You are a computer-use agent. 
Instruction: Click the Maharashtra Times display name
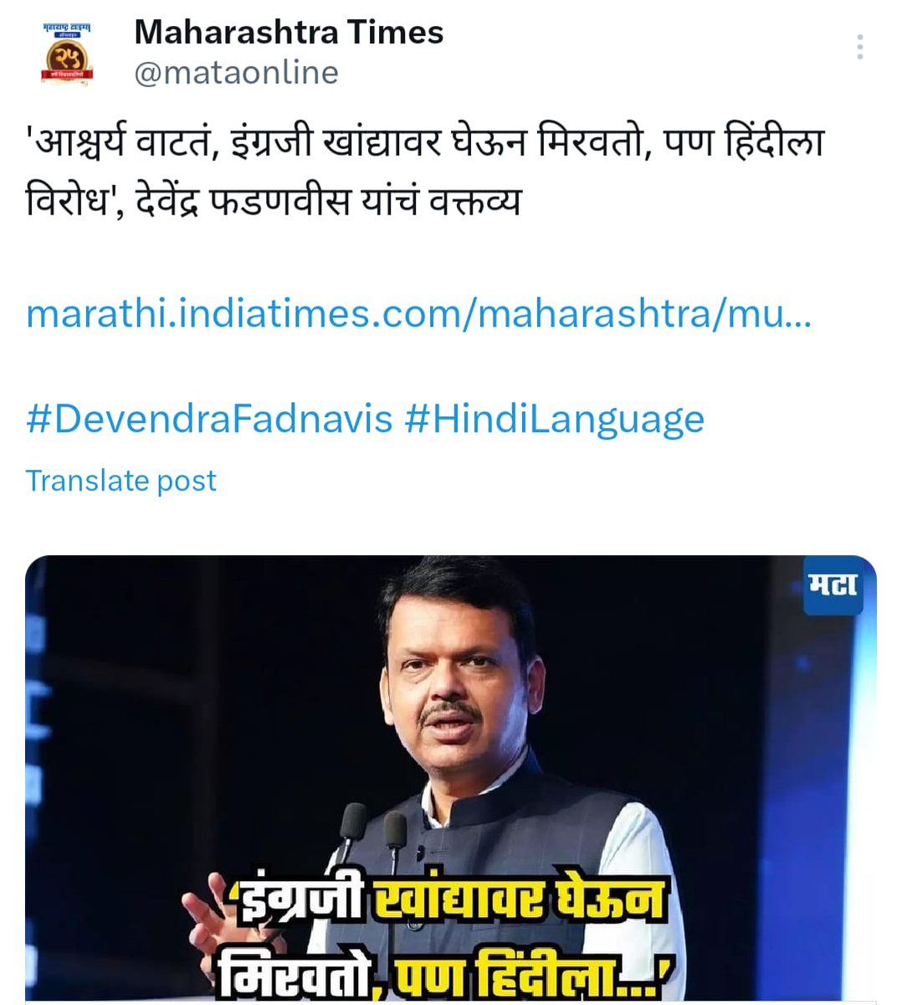289,32
